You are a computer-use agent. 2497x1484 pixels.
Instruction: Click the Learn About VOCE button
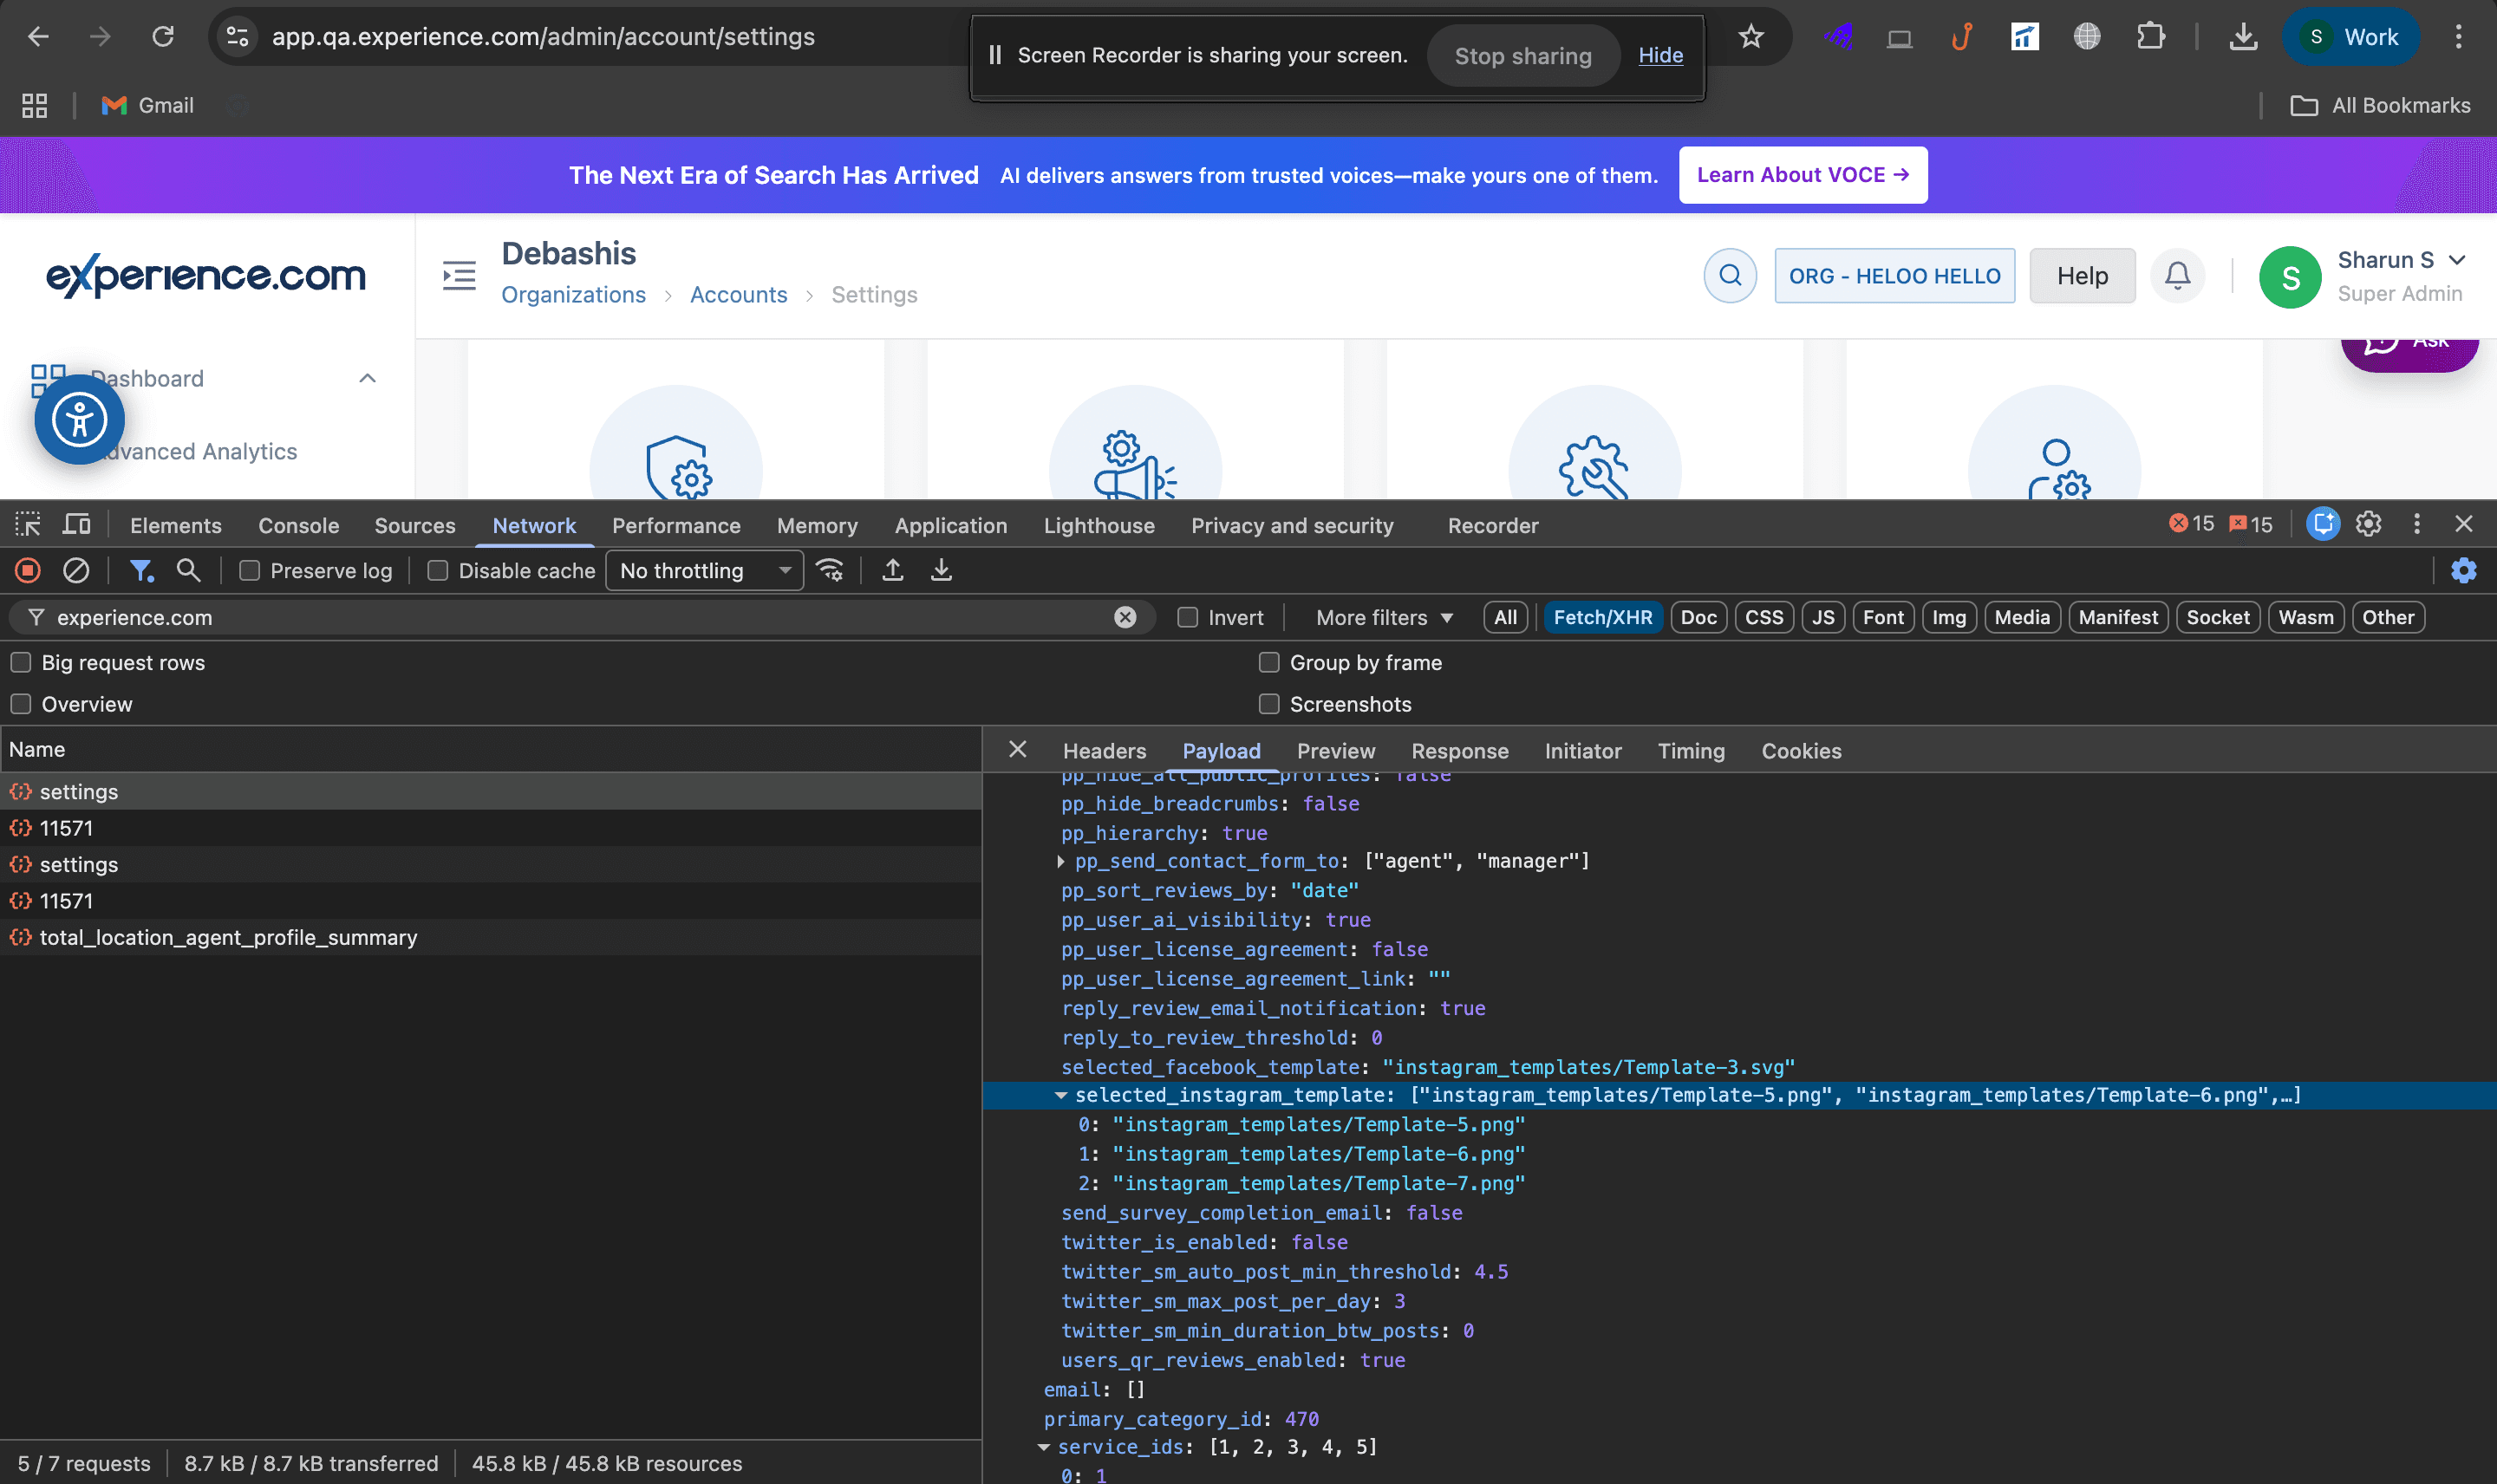pos(1803,175)
